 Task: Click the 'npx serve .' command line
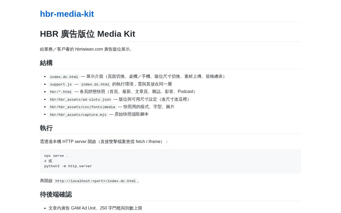click(x=56, y=156)
